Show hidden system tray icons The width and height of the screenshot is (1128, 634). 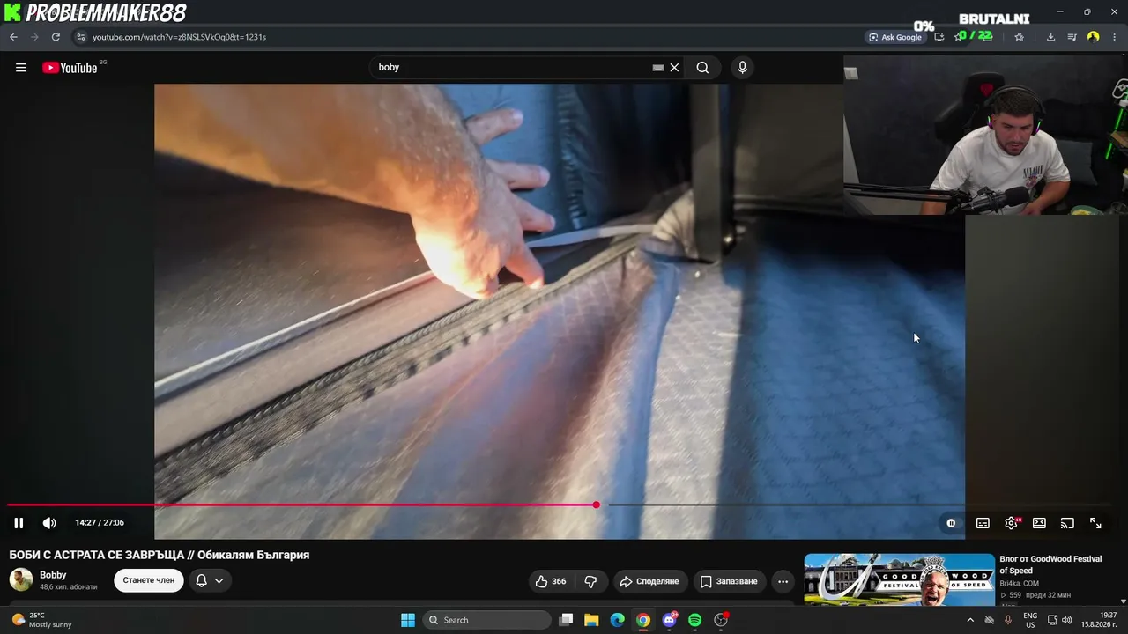[x=970, y=620]
